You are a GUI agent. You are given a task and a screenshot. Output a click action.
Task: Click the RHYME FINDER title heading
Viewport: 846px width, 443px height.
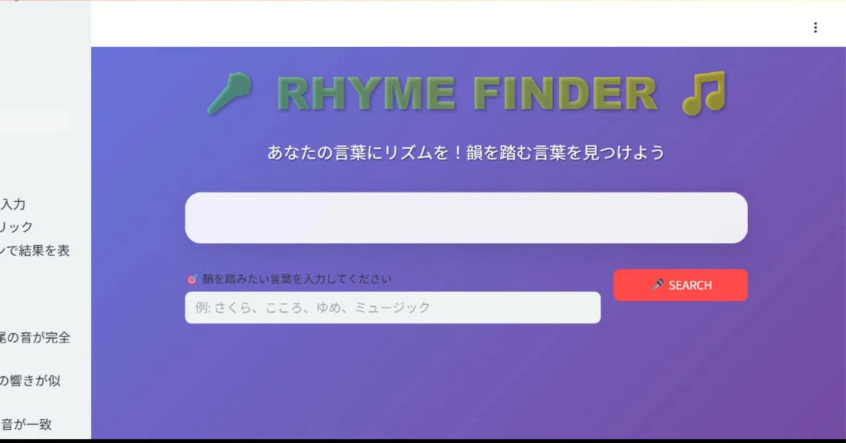coord(467,93)
